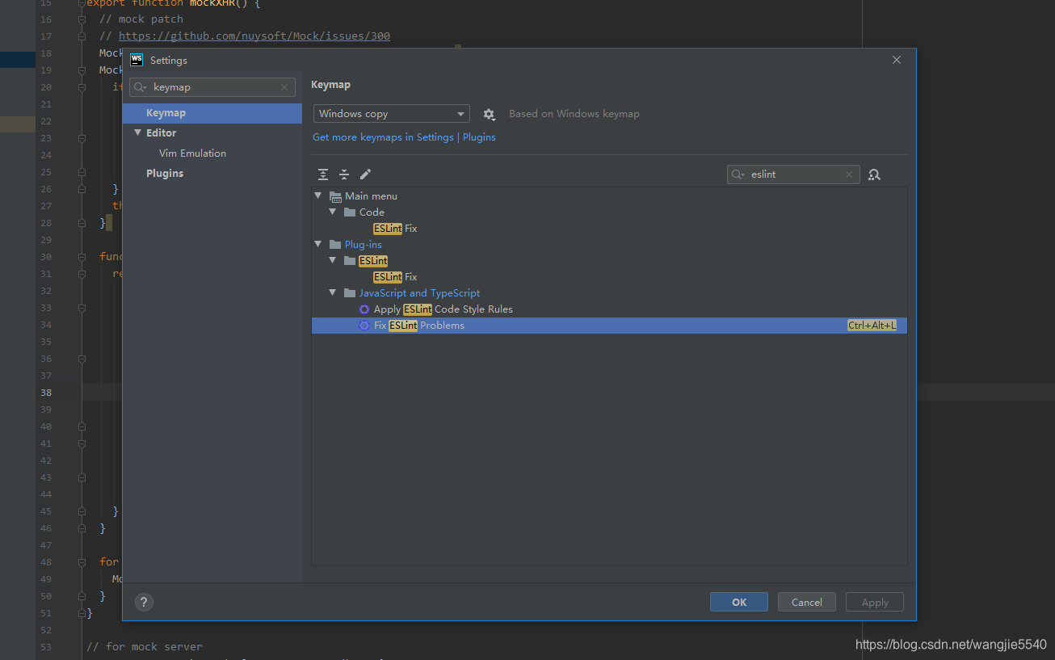1055x660 pixels.
Task: Click the Apply ESLint Code Style Rules circle icon
Action: 364,309
